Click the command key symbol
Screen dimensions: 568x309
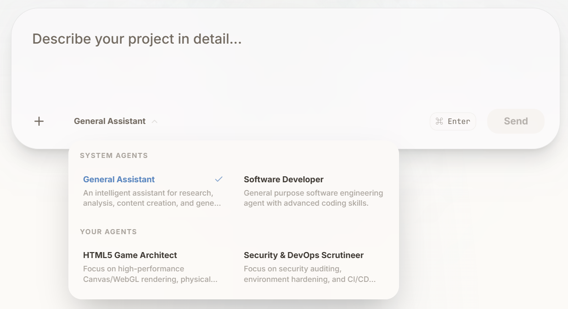pyautogui.click(x=439, y=121)
